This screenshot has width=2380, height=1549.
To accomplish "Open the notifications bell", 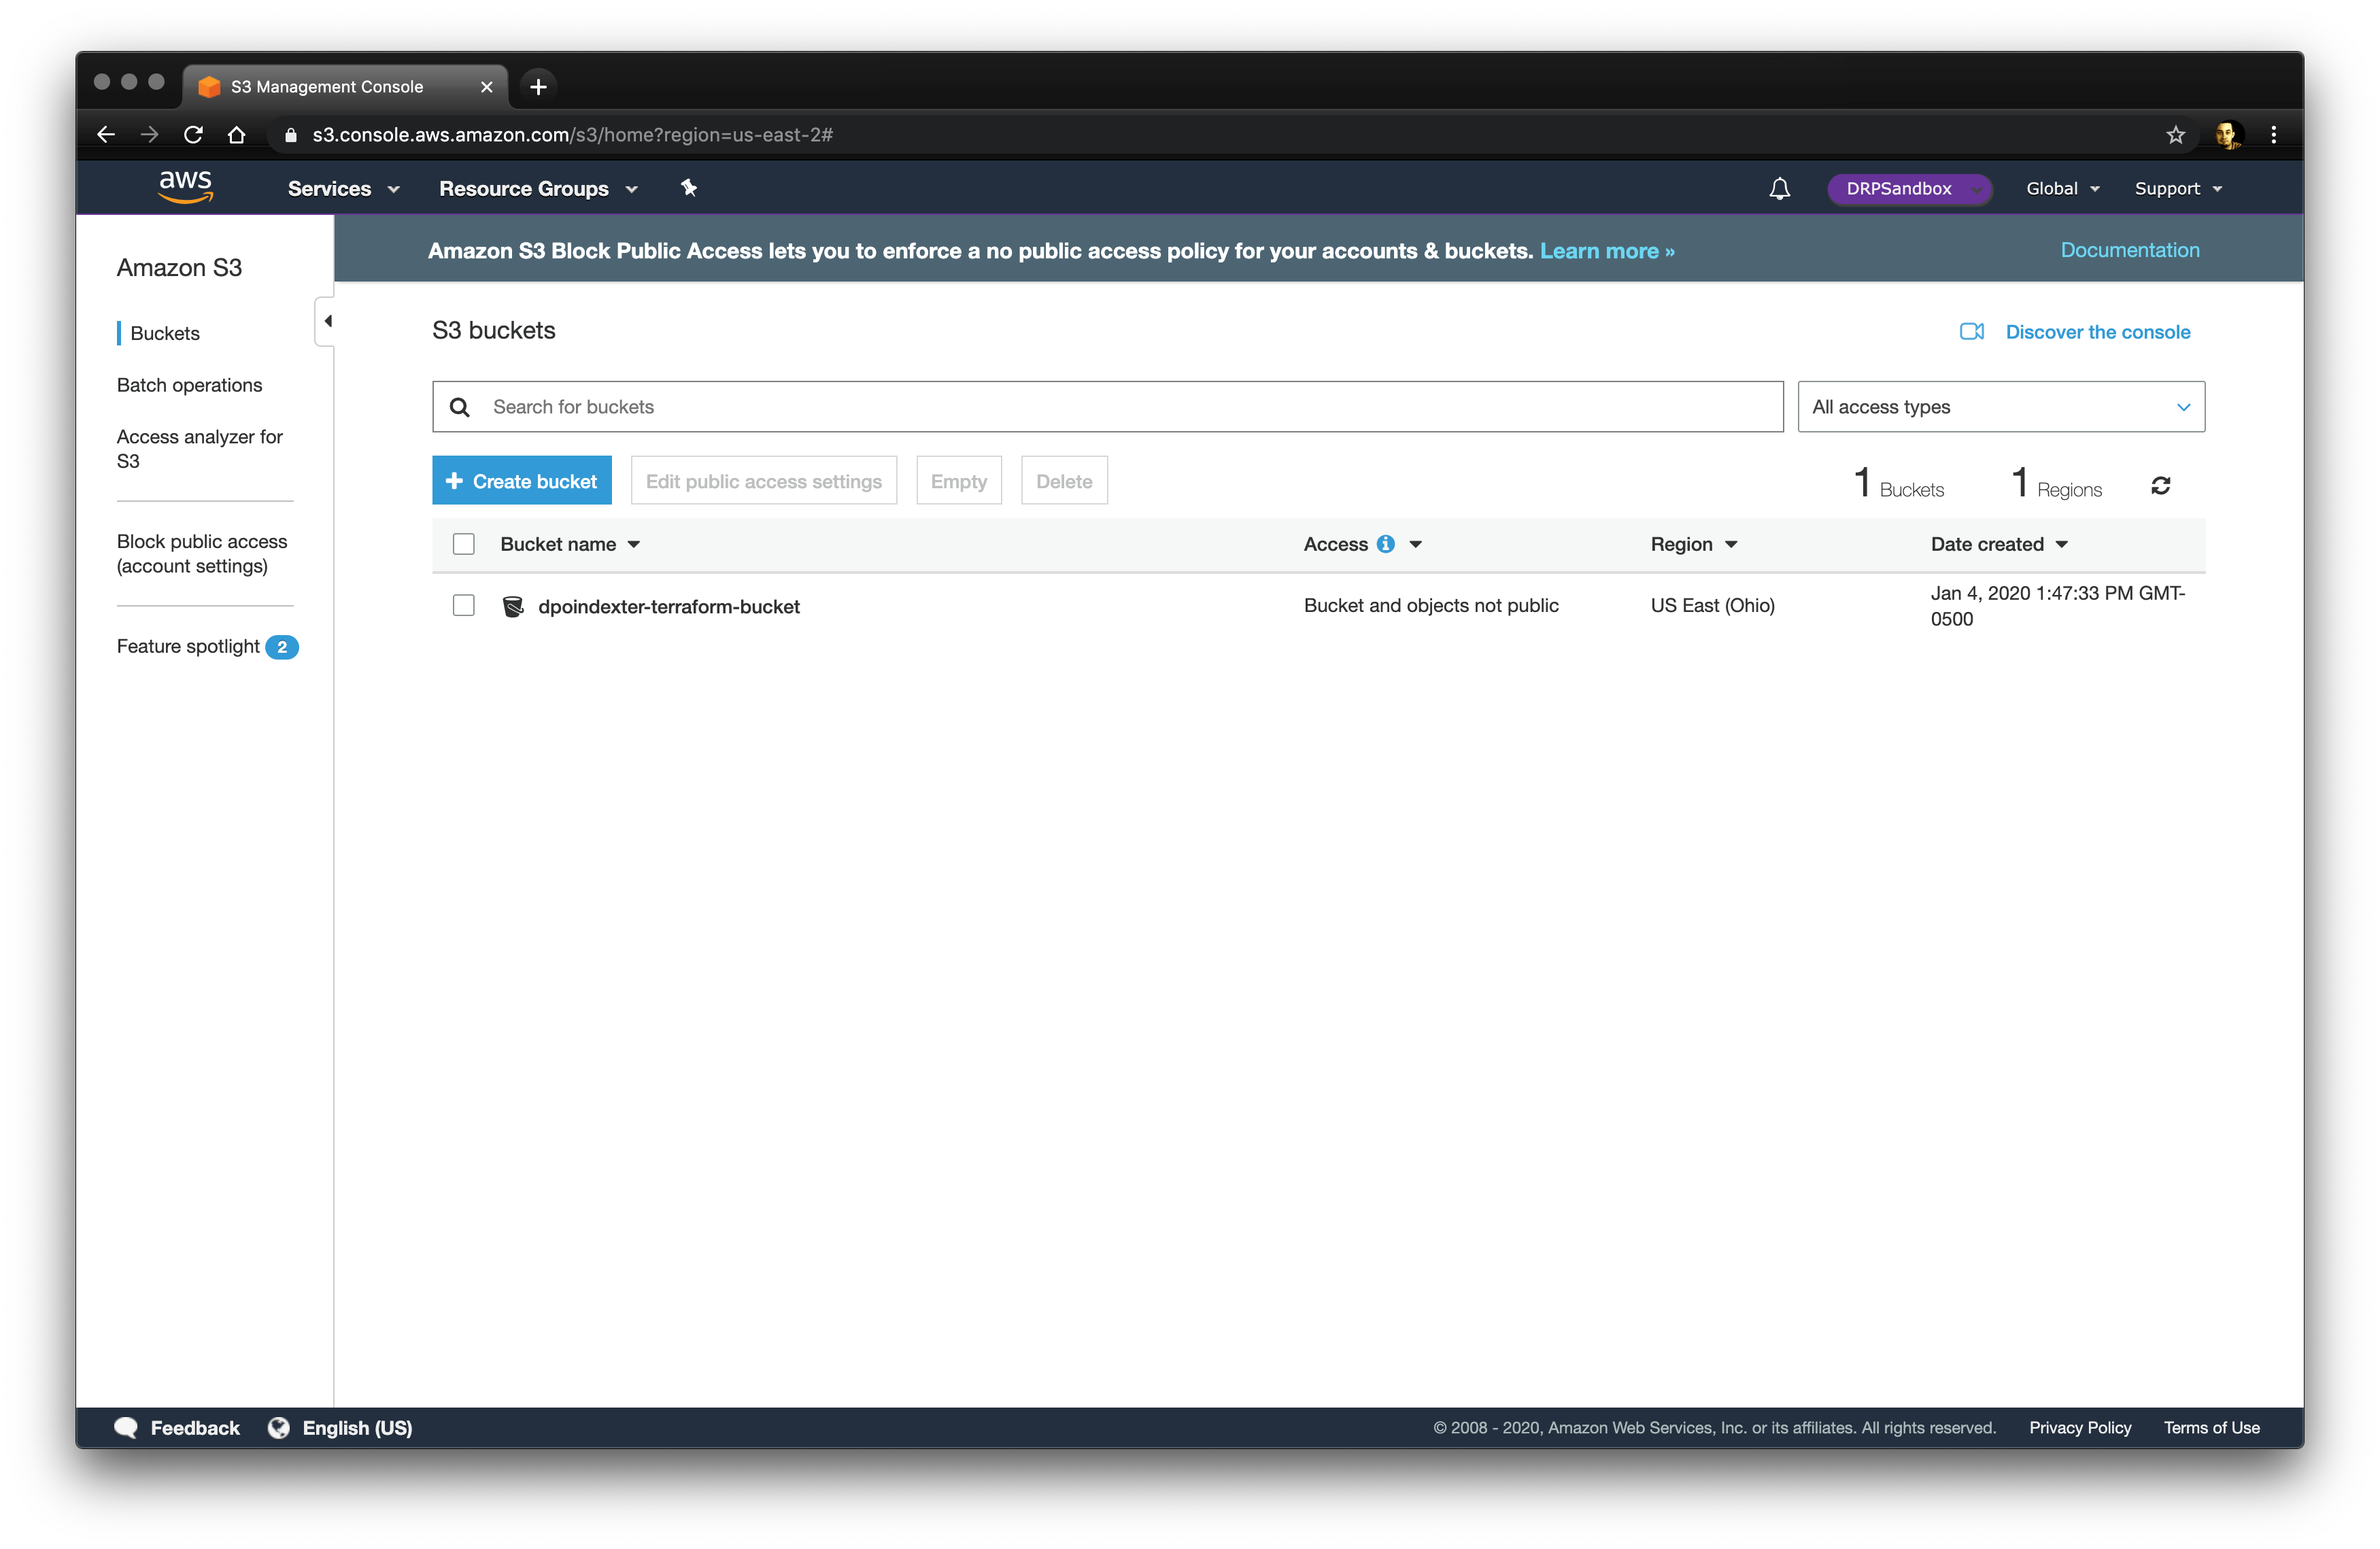I will pos(1779,189).
